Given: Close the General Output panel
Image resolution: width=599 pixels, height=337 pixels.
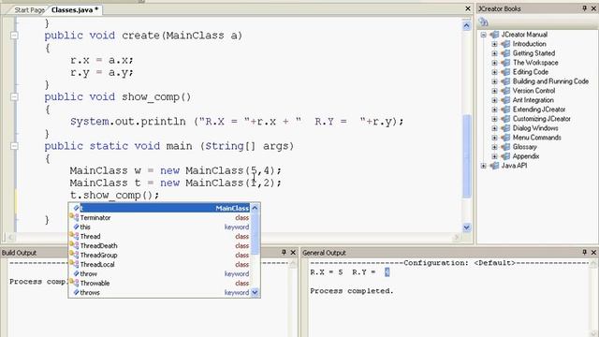Looking at the screenshot, I should point(594,252).
